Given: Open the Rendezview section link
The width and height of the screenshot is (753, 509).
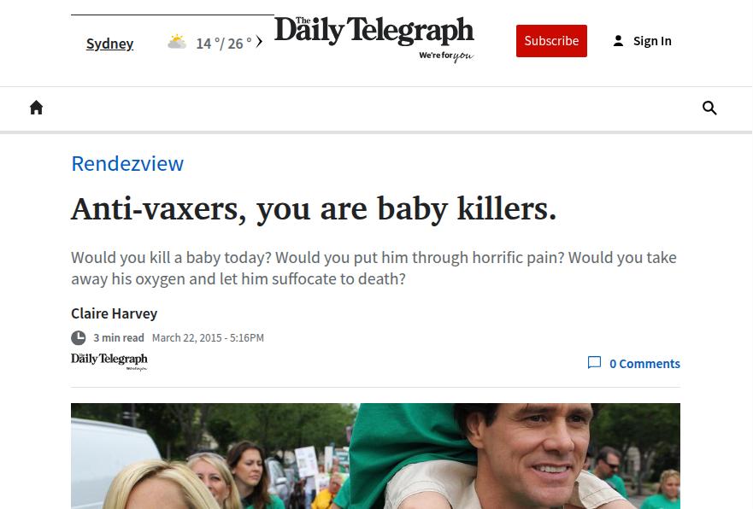Looking at the screenshot, I should pos(127,164).
